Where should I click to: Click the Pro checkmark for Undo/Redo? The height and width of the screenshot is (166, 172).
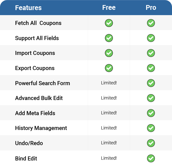tap(151, 143)
